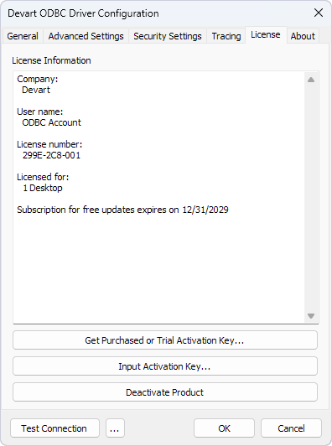Viewport: 332px width, 446px height.
Task: Click the Company: label
Action: coord(37,79)
